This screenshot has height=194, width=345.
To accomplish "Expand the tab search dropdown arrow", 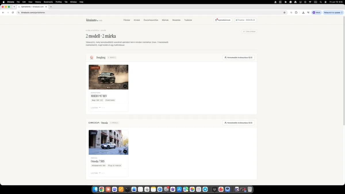I will point(14,7).
